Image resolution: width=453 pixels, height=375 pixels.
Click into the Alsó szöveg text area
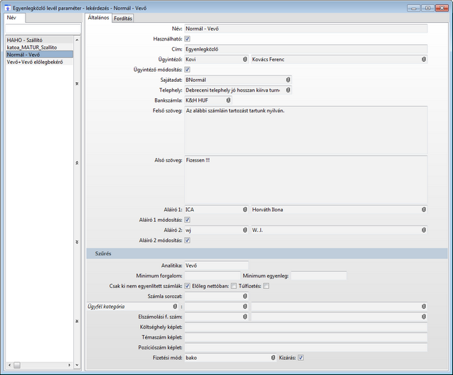[306, 180]
